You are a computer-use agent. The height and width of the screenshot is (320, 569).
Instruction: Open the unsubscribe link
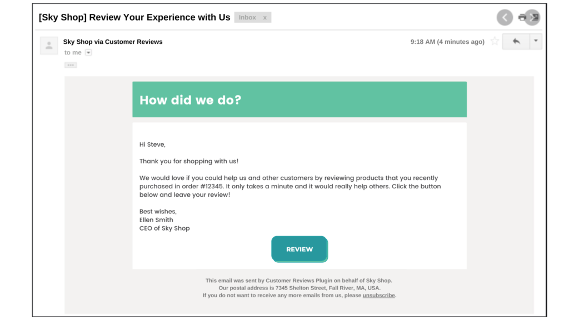(x=378, y=295)
